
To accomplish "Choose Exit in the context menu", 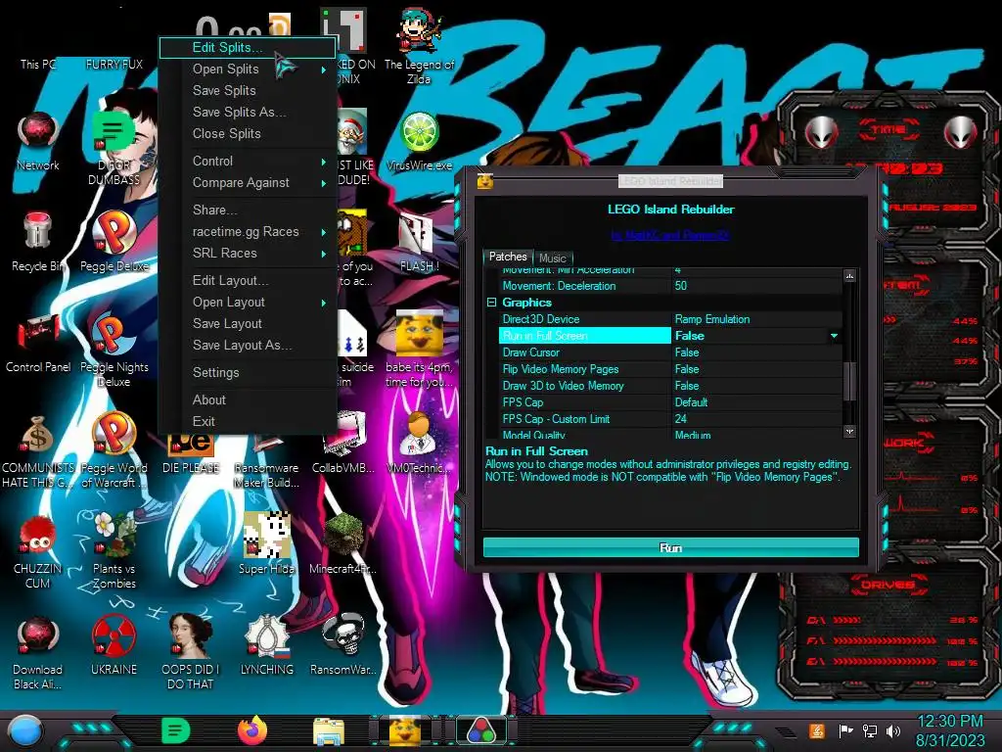I will (248, 421).
